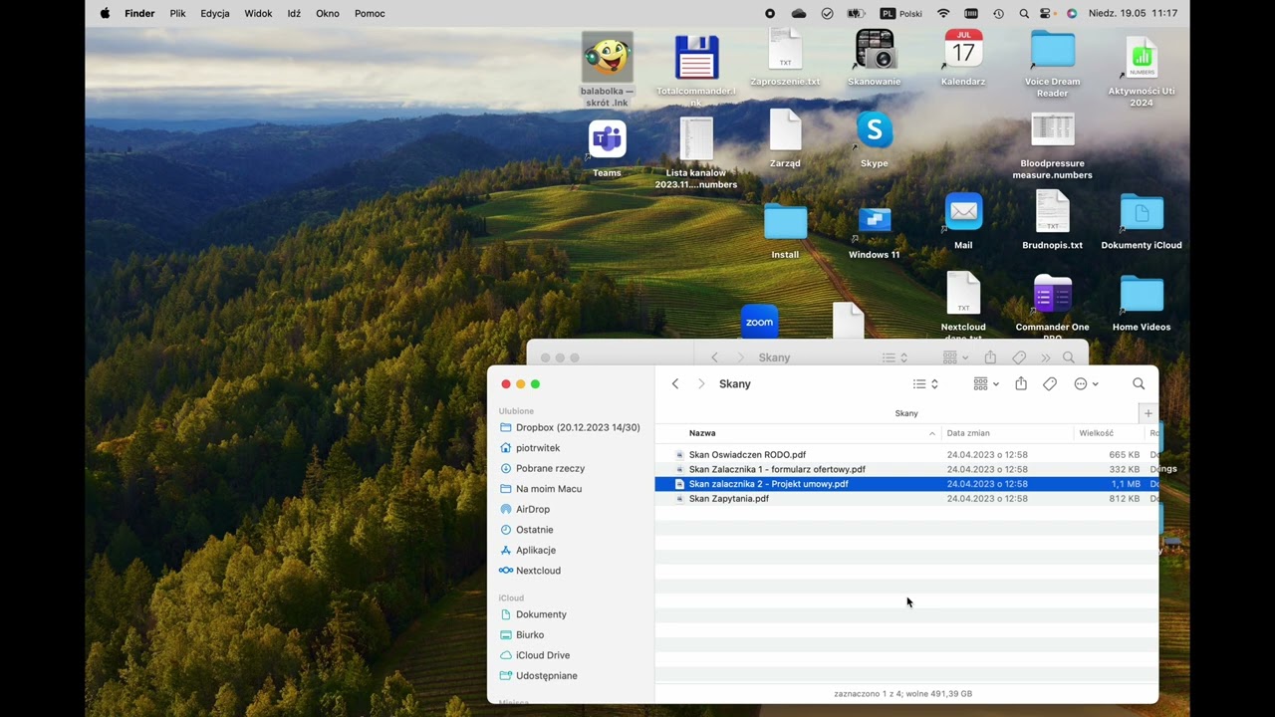
Task: Open the Okno menu
Action: (328, 13)
